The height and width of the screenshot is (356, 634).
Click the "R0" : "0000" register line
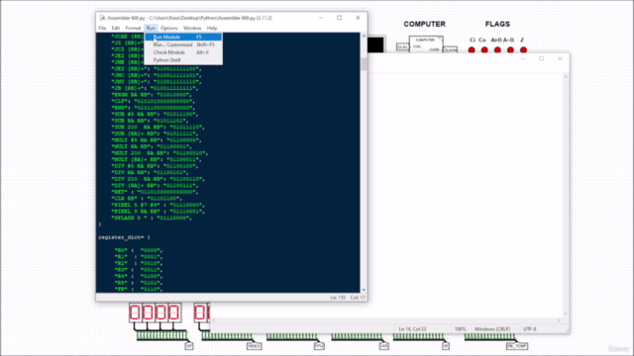139,250
